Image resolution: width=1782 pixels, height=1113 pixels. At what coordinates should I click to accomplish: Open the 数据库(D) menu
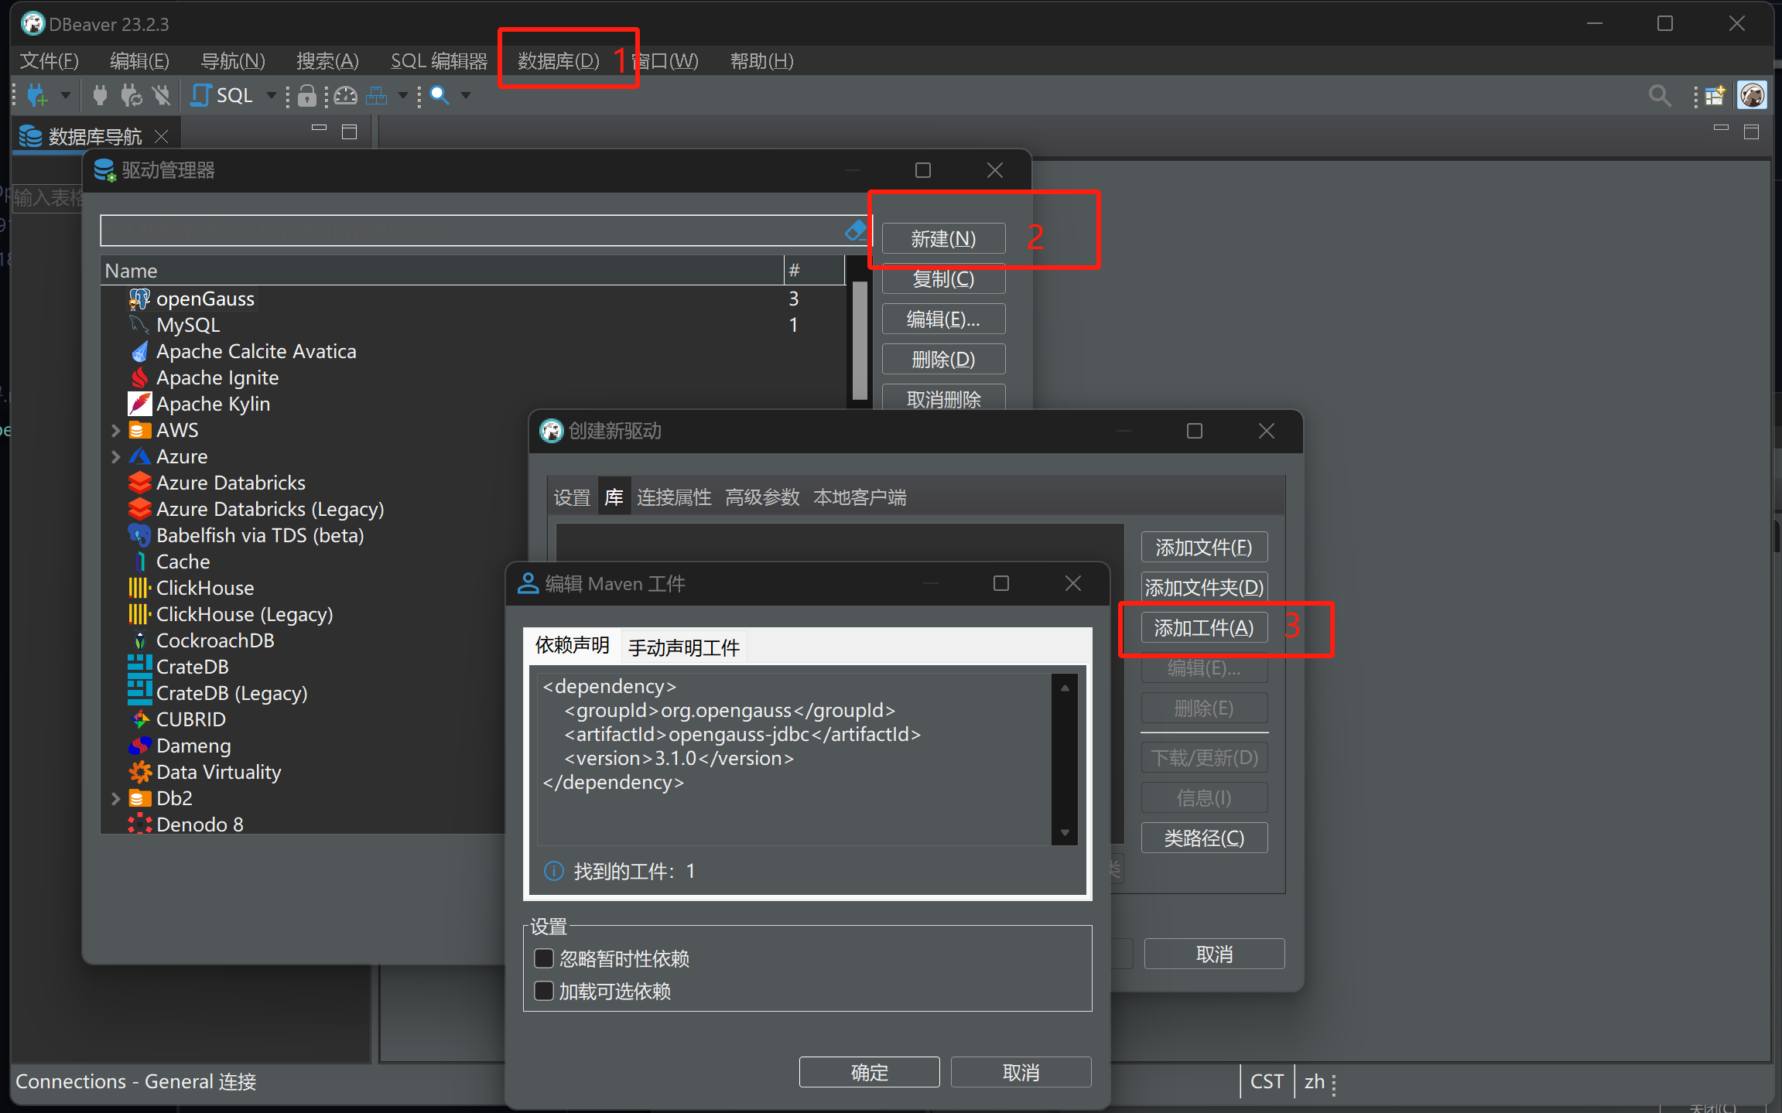tap(558, 60)
